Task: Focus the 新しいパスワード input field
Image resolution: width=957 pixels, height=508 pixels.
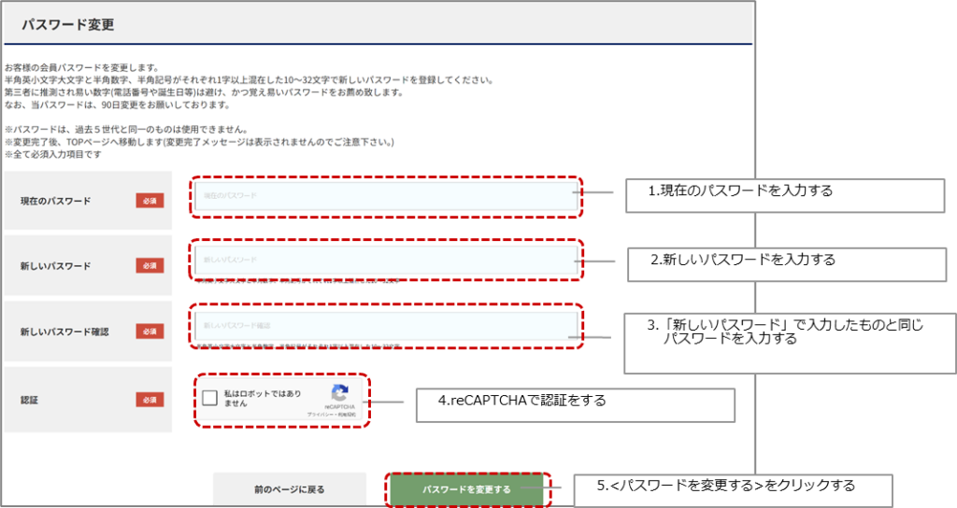Action: pyautogui.click(x=386, y=260)
